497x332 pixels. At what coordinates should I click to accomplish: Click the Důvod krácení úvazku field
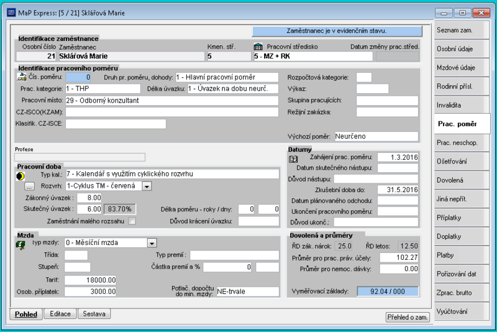coord(258,221)
